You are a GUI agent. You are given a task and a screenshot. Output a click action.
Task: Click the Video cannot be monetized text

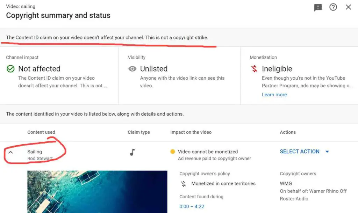(208, 152)
